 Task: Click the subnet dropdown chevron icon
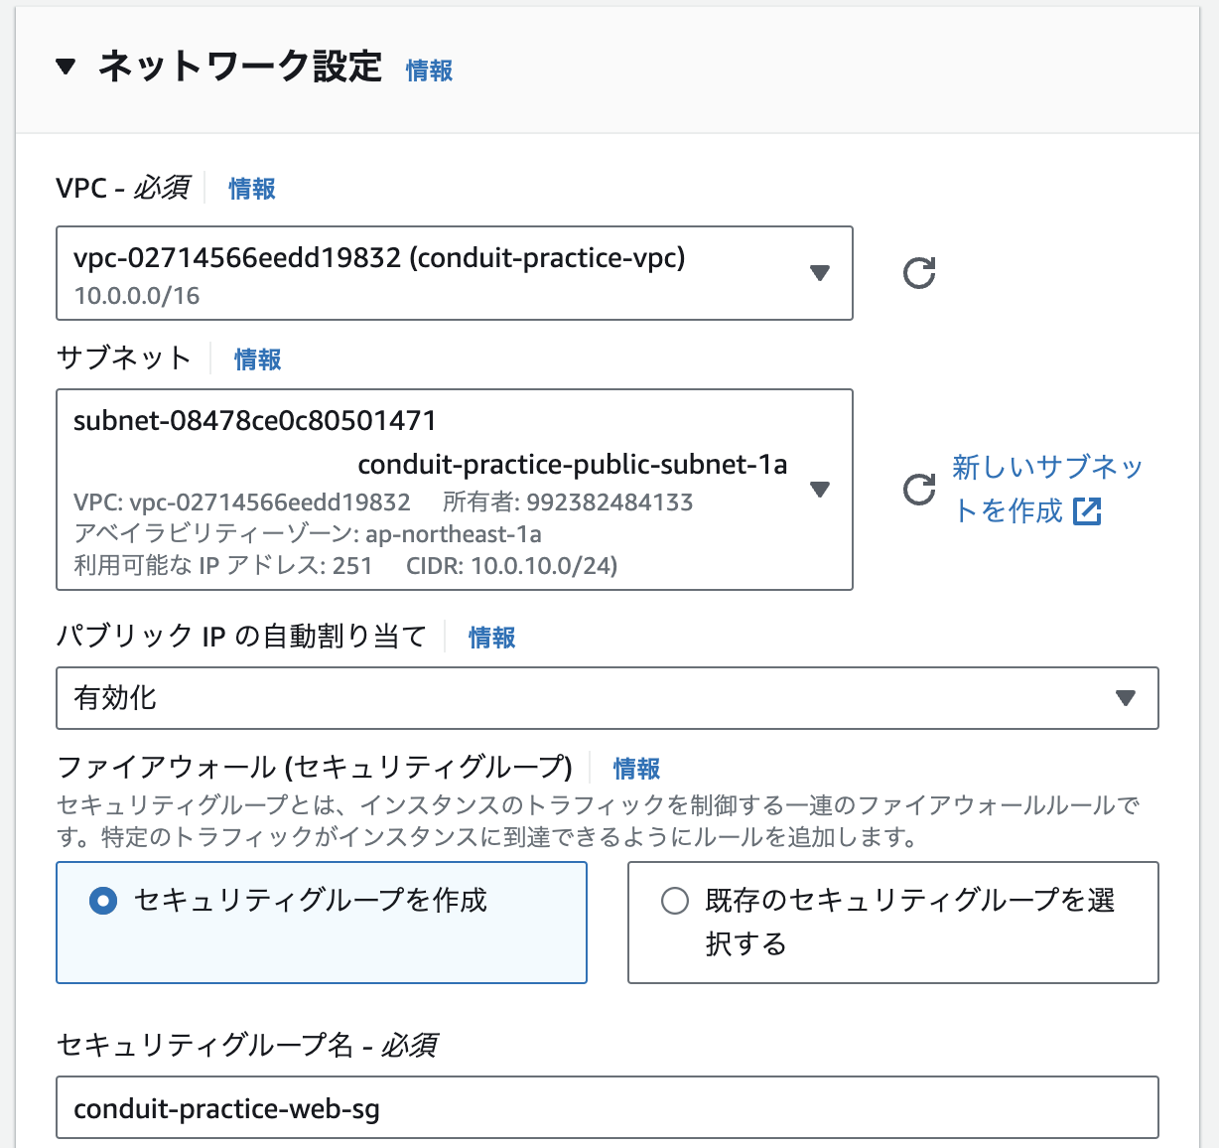tap(820, 489)
